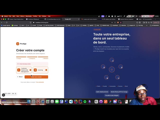Image resolution: width=160 pixels, height=120 pixels.
Task: Select the 3. Modules progress step
Action: click(45, 58)
